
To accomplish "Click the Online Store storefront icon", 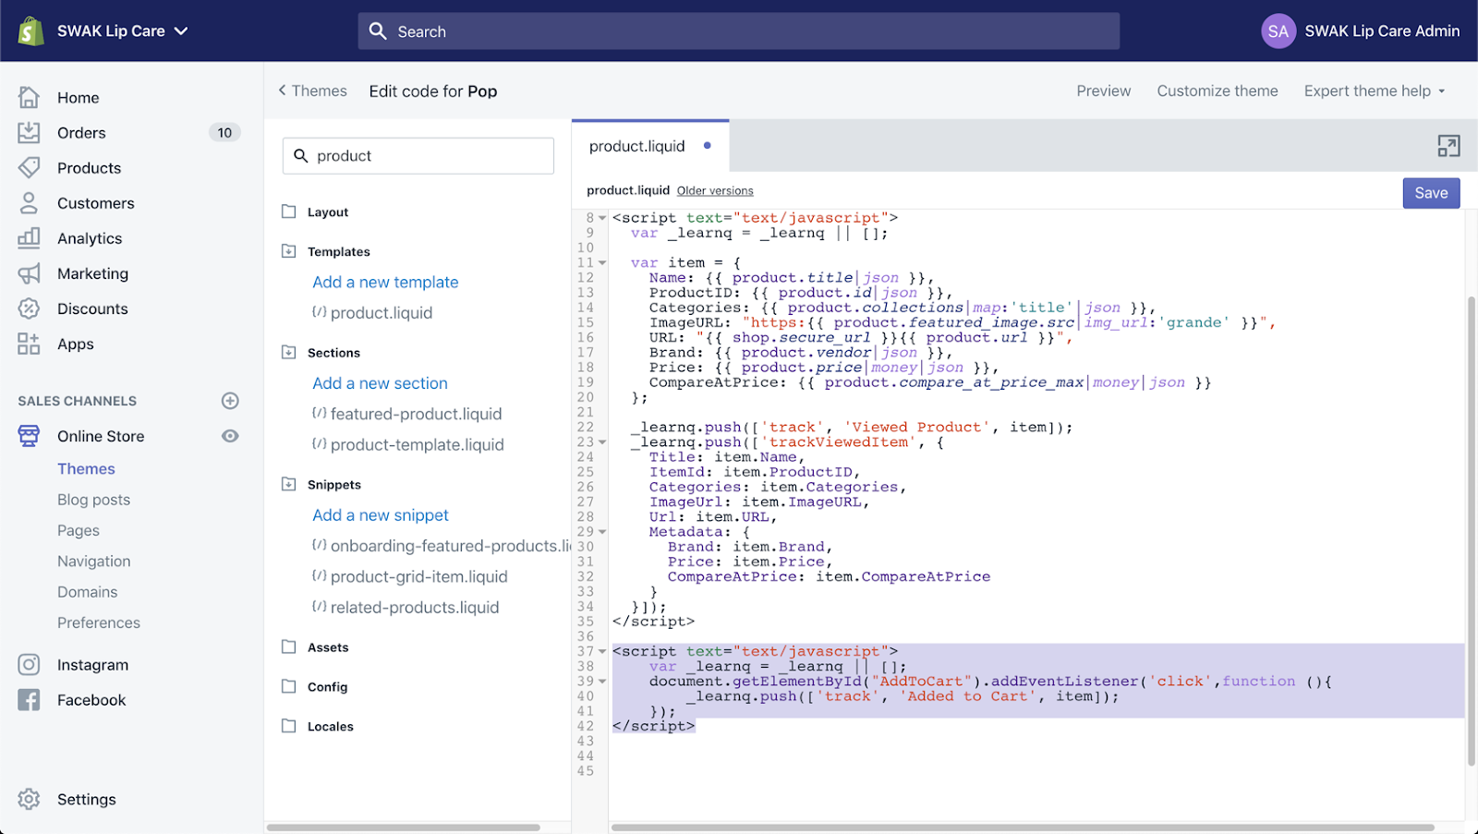I will click(29, 436).
